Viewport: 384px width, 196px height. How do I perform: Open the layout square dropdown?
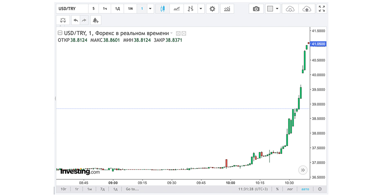[272, 9]
